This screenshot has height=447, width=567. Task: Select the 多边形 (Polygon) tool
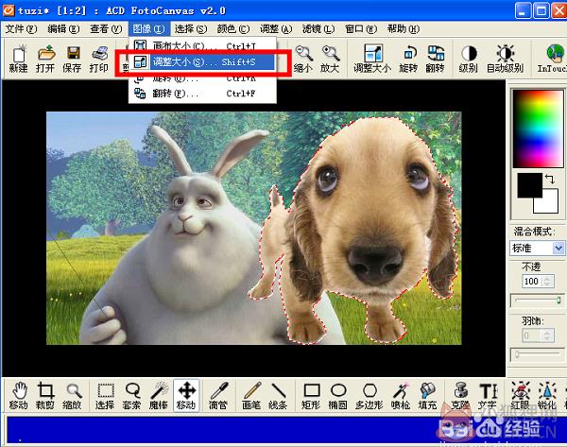369,396
